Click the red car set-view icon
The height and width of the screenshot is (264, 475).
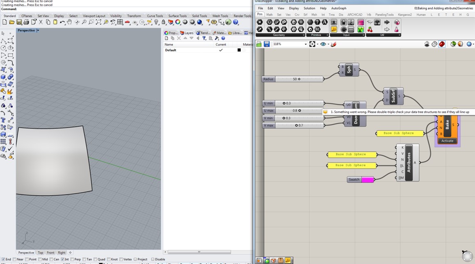point(128,22)
